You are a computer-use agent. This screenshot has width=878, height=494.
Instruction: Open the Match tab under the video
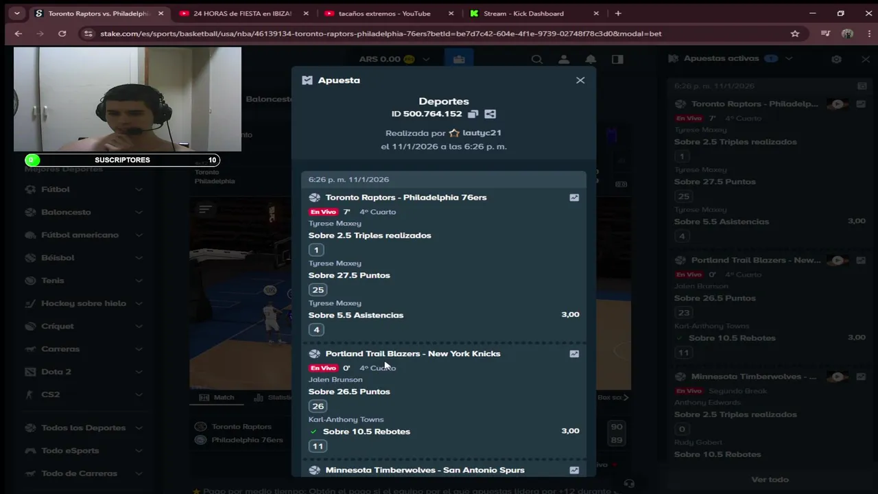click(x=217, y=397)
